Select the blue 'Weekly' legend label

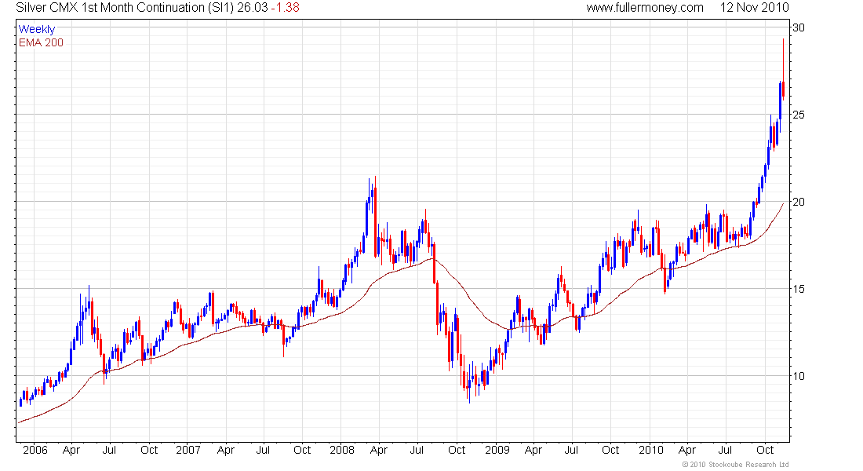pyautogui.click(x=37, y=29)
